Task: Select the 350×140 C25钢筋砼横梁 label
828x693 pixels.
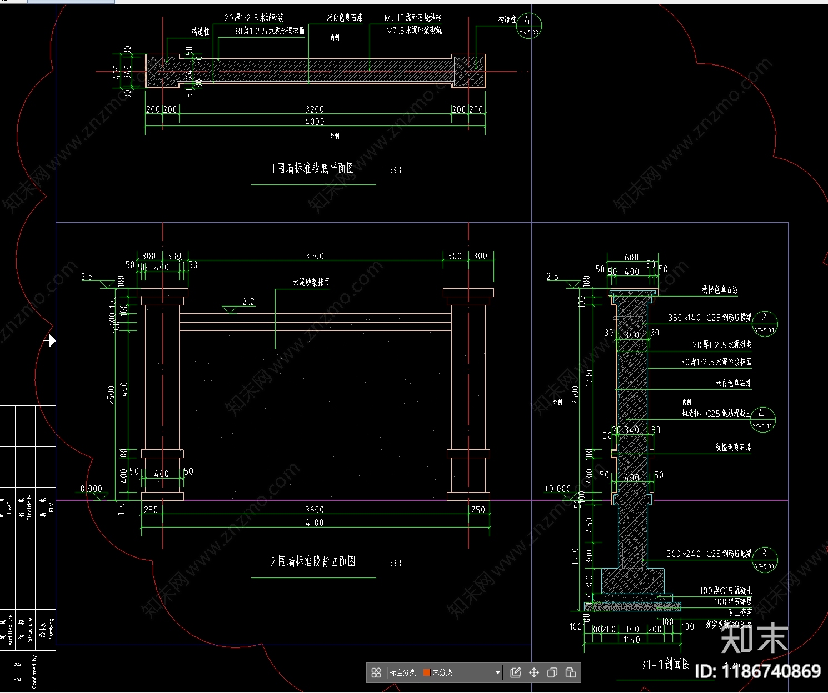Action: (710, 318)
